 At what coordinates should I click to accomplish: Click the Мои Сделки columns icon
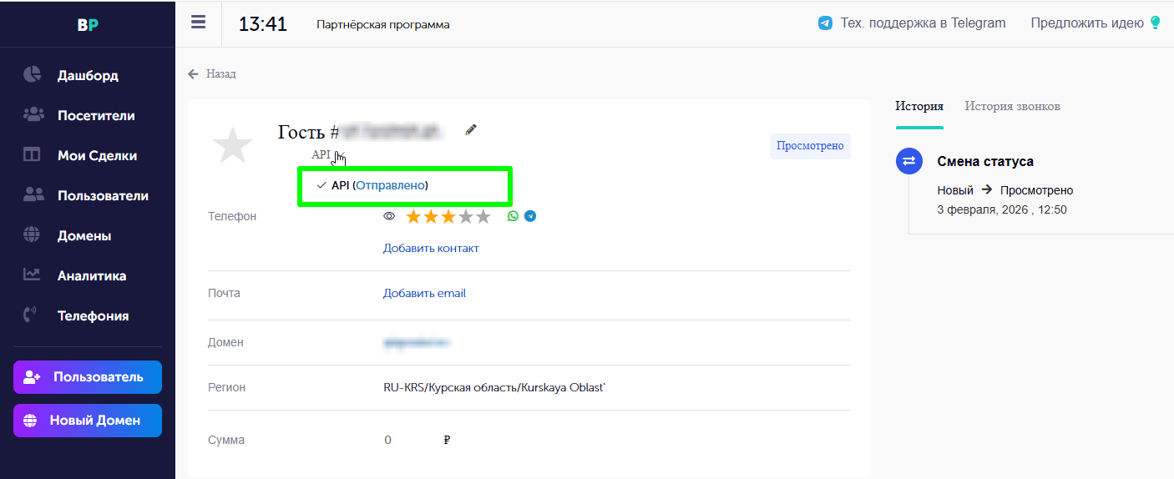click(x=32, y=154)
